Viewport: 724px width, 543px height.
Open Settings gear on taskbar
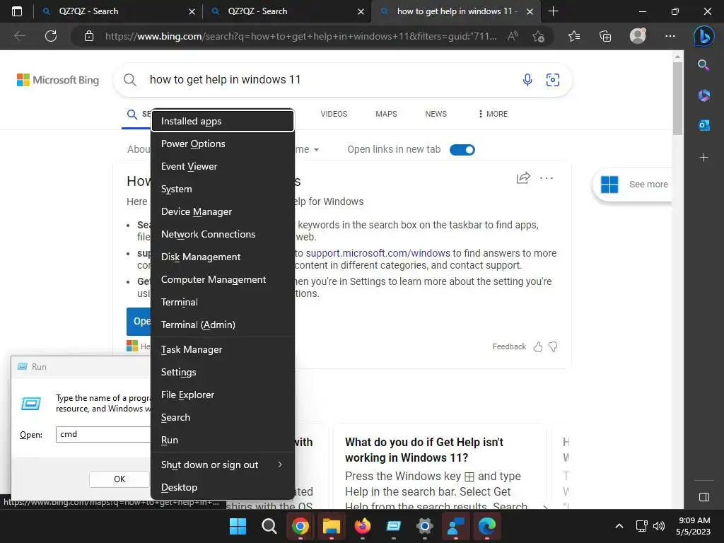click(425, 526)
